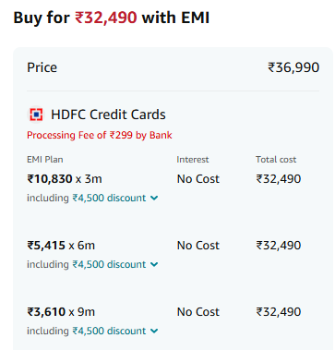The width and height of the screenshot is (335, 350).
Task: Click the Interest column header
Action: pyautogui.click(x=193, y=160)
